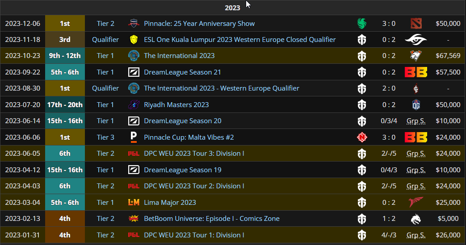The height and width of the screenshot is (245, 466).
Task: Click the Team Falcons logo in the Pinnacle Anniversary row
Action: pyautogui.click(x=362, y=23)
